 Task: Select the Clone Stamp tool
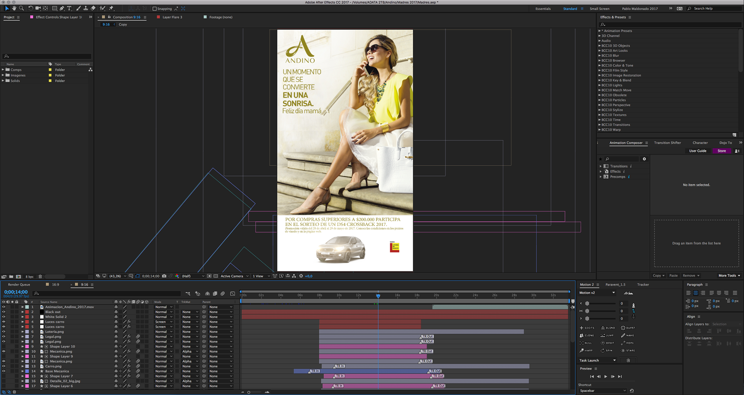[86, 8]
